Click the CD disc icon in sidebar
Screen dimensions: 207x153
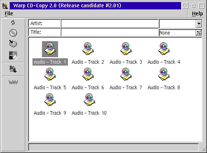13,33
